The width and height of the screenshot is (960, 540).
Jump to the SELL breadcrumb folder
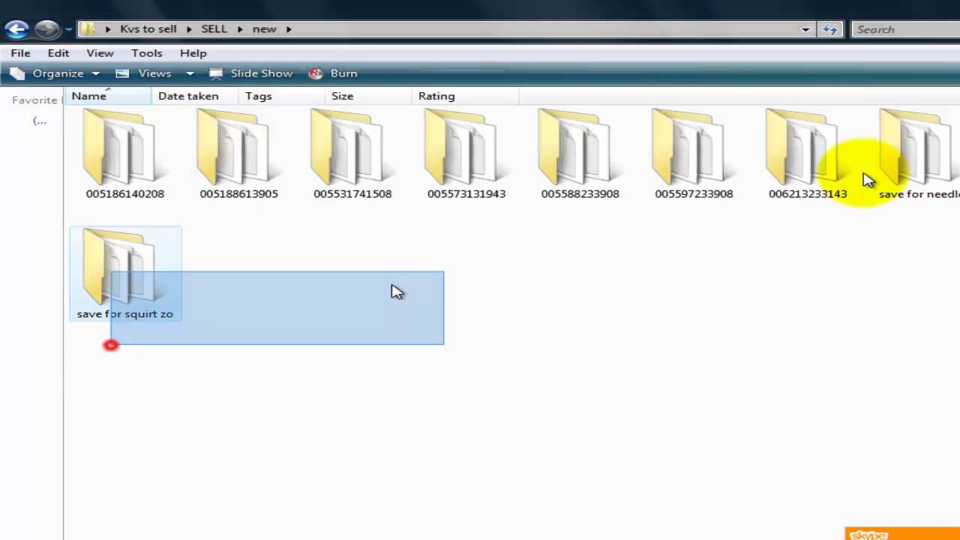pos(214,29)
